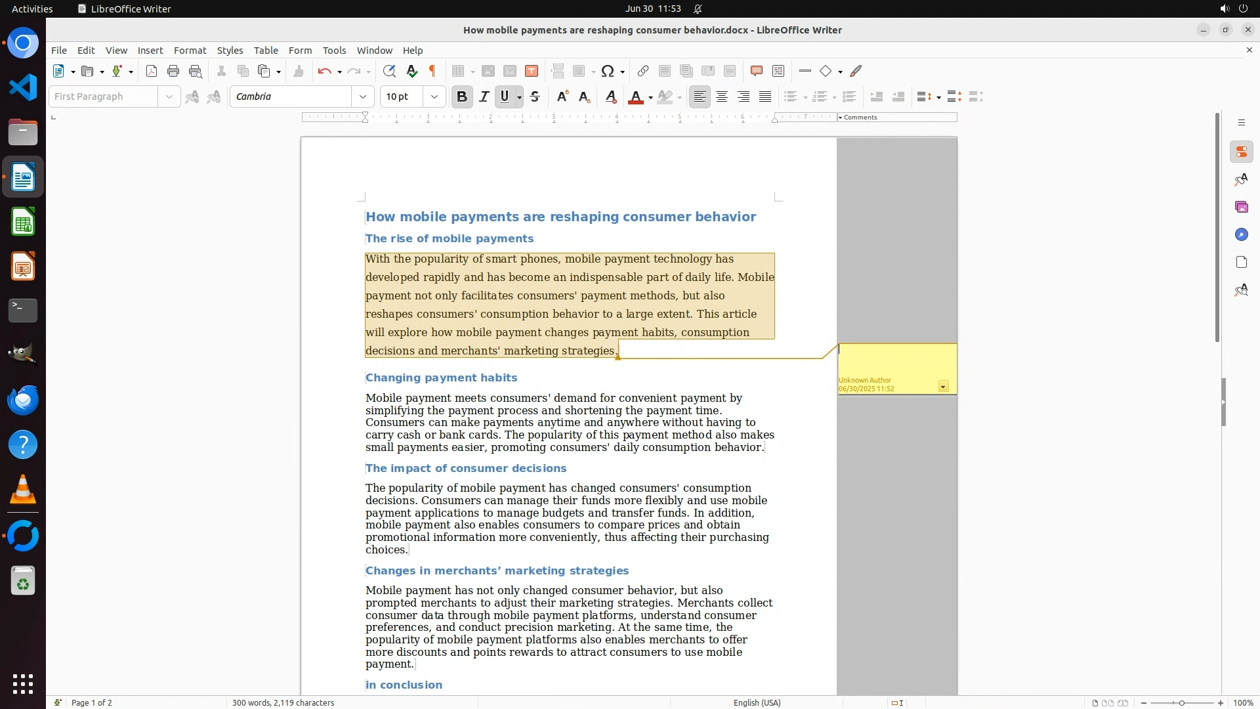Expand the Cambria font name dropdown
Screen dimensions: 1260x709
pos(363,97)
